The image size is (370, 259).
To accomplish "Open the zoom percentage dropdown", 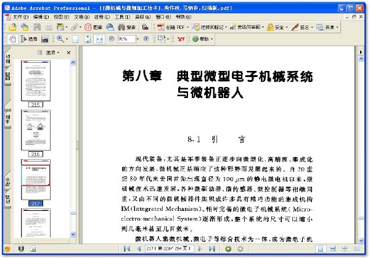I will point(139,39).
